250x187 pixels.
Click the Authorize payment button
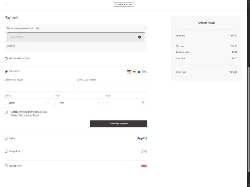point(119,124)
